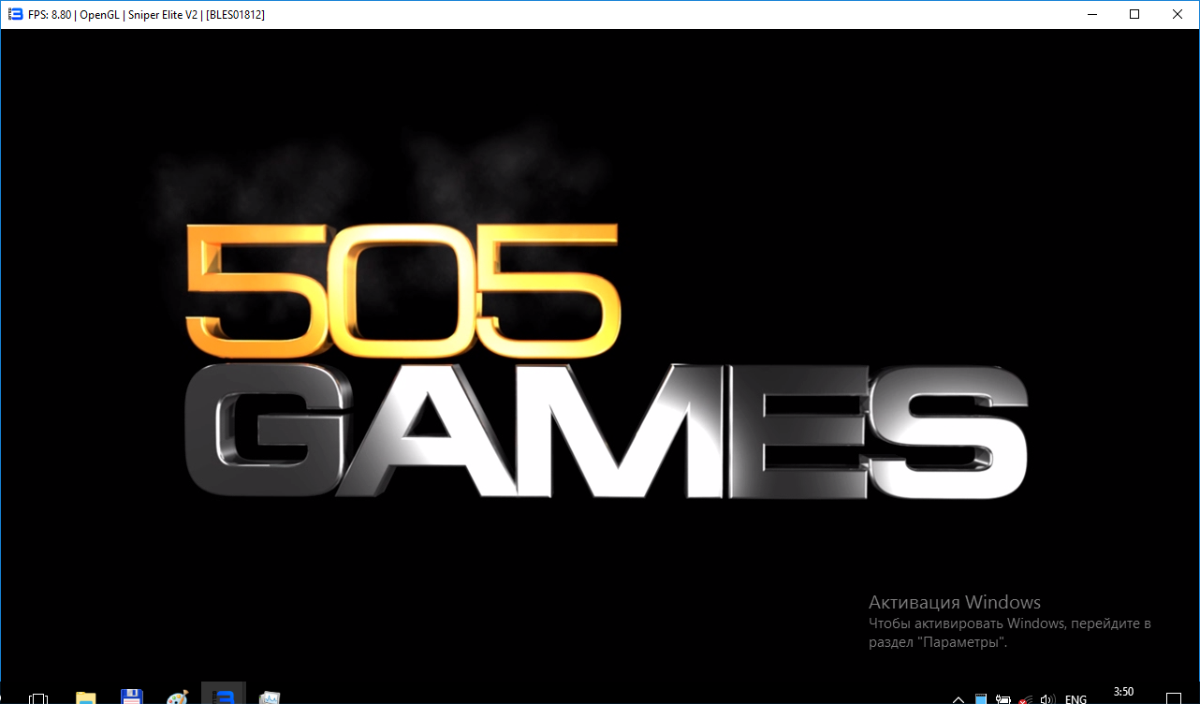Screen dimensions: 1200x704
Task: Open File Explorer from the taskbar
Action: click(85, 697)
